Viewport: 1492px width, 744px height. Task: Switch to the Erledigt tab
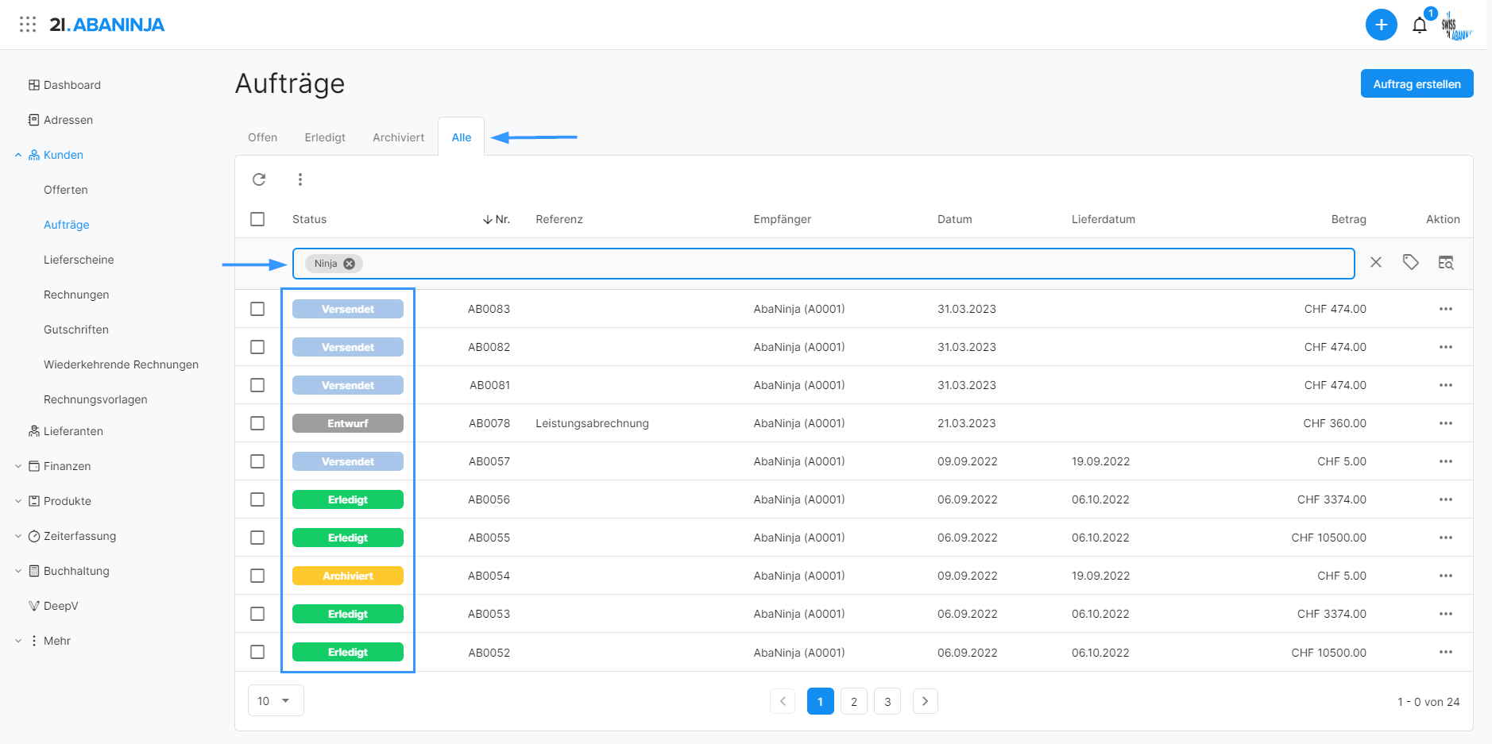(325, 137)
